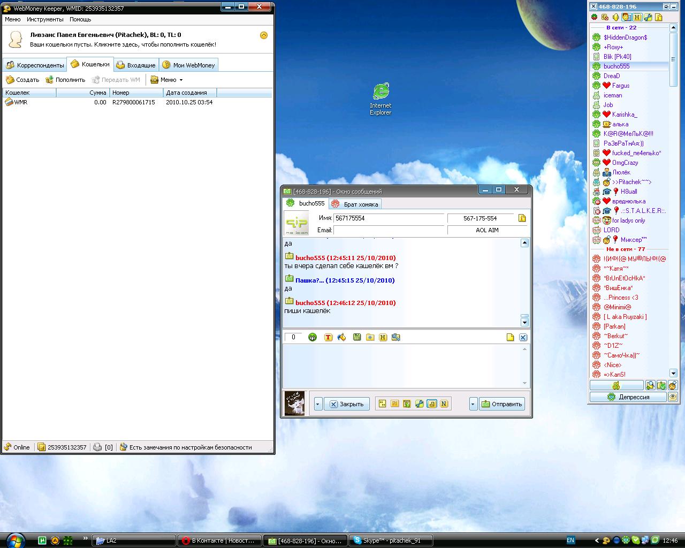The image size is (685, 548).
Task: Click the folder with asterisk icon
Action: point(370,337)
